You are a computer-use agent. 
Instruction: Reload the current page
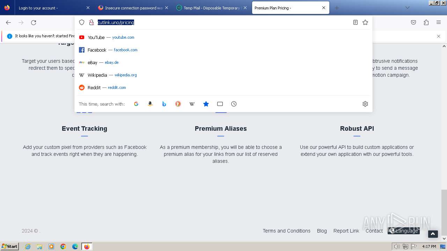click(34, 22)
